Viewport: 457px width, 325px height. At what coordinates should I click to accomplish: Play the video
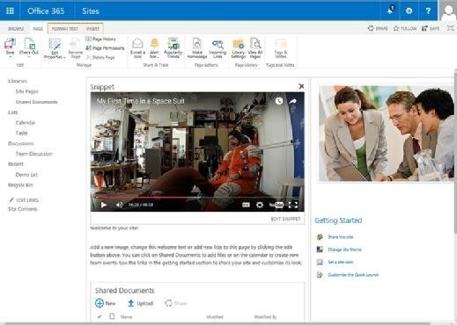tap(103, 205)
